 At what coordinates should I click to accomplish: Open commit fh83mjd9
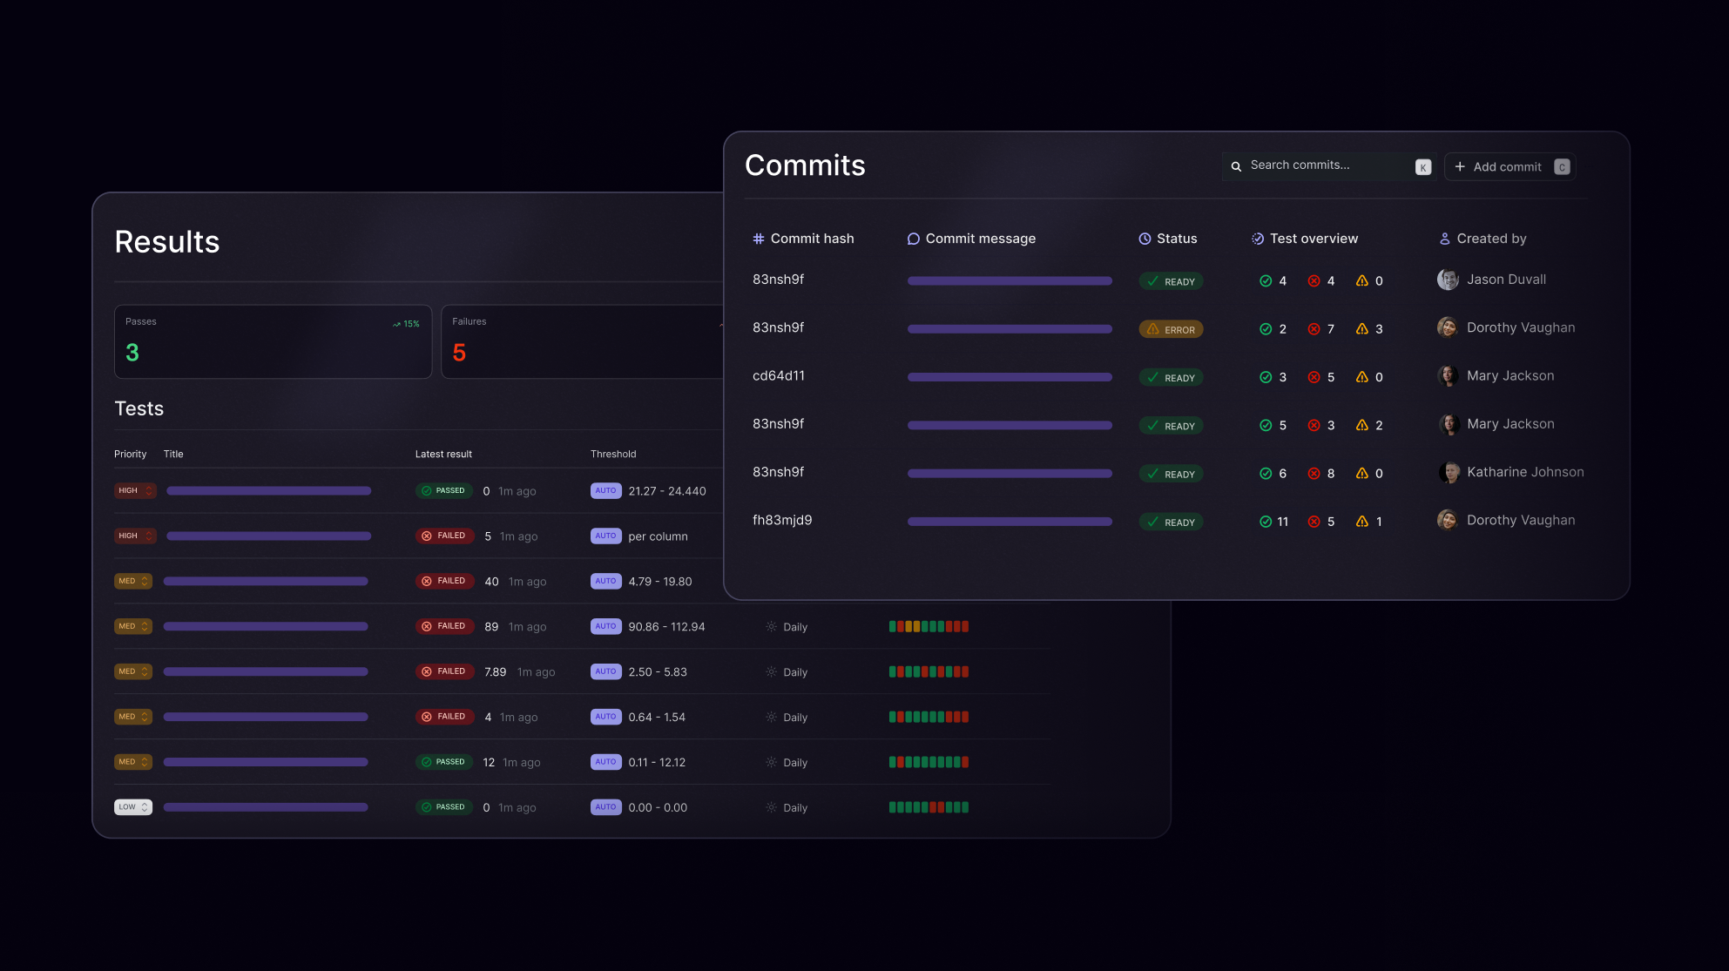point(781,520)
